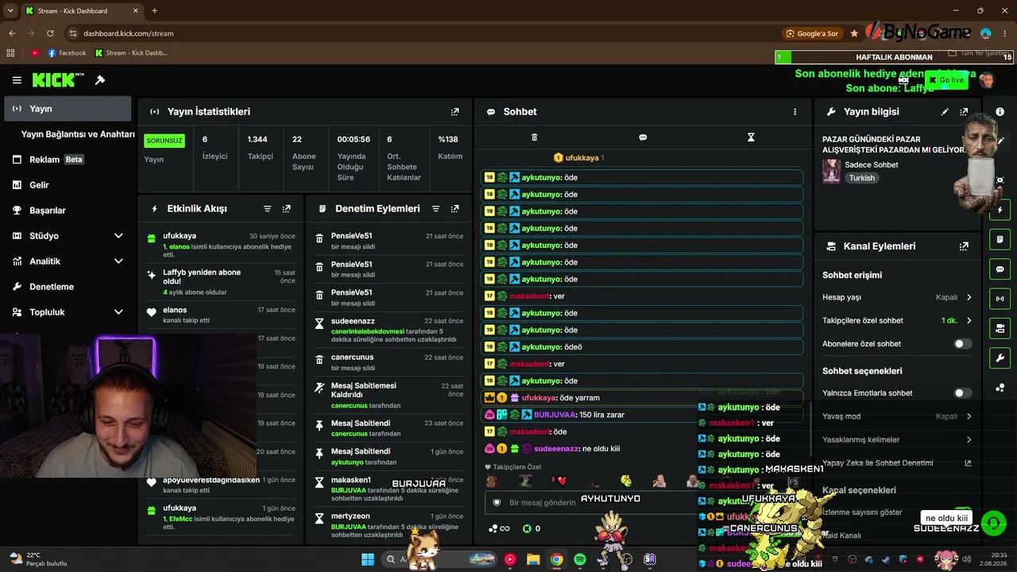Click the wrench icon in right sidebar
The width and height of the screenshot is (1017, 572).
tap(1000, 358)
